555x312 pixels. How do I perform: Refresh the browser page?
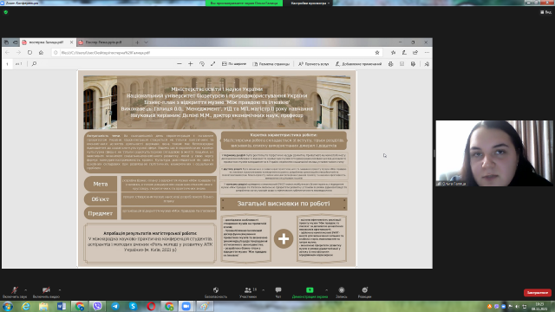29,52
